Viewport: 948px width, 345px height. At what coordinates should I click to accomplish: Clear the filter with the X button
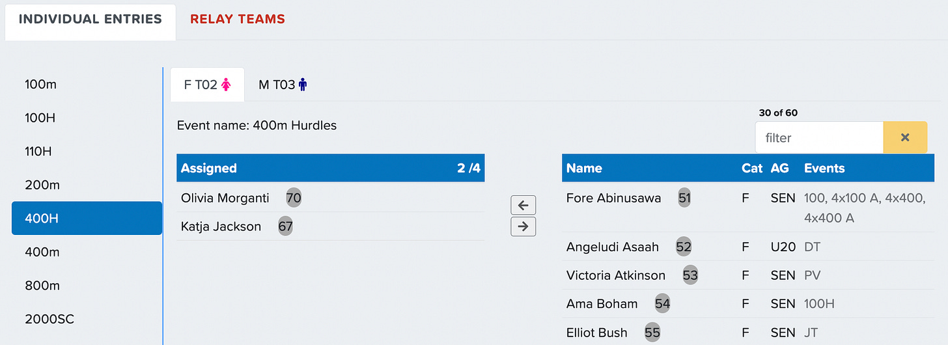(905, 137)
